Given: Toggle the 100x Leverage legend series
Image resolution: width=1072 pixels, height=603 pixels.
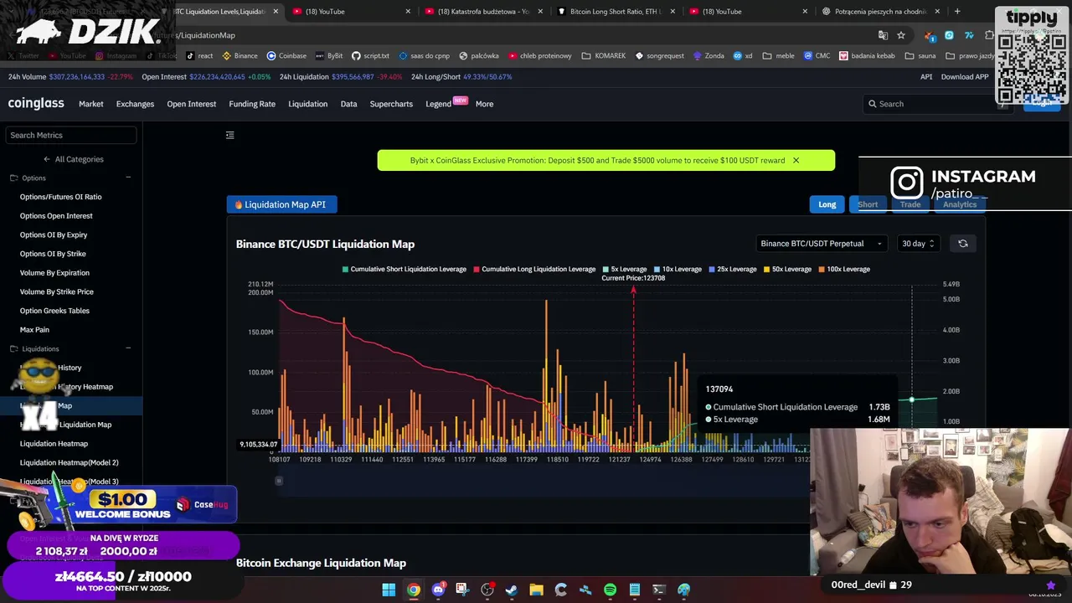Looking at the screenshot, I should coord(844,270).
